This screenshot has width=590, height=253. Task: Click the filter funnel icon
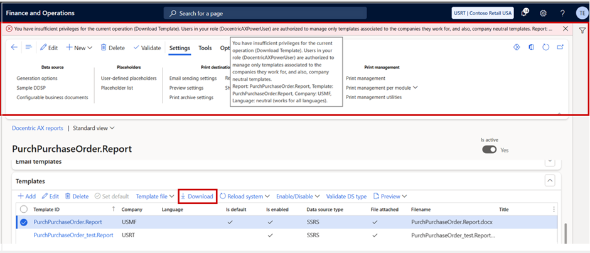point(582,30)
